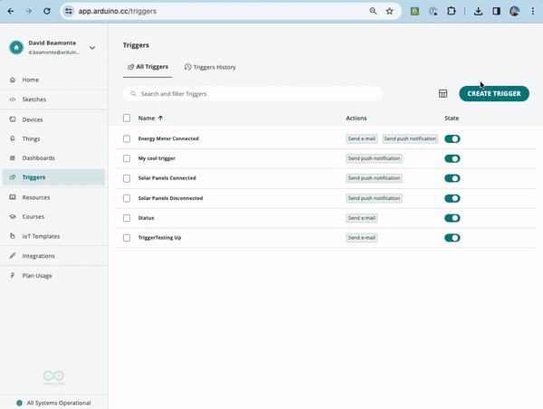This screenshot has width=543, height=409.
Task: Click the zoom magnifier icon in the address bar
Action: point(373,11)
